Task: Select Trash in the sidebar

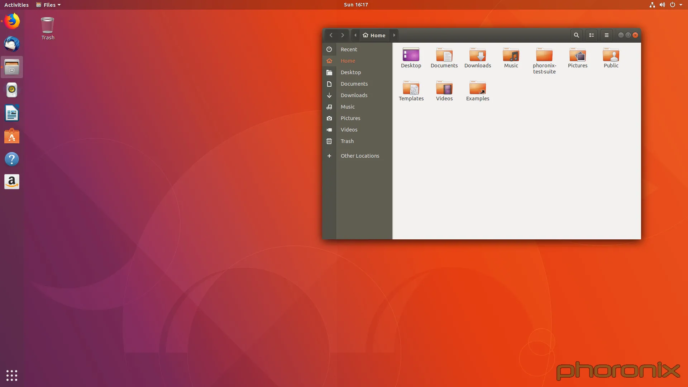Action: pos(357,141)
